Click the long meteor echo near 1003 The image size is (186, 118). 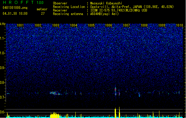56,93
